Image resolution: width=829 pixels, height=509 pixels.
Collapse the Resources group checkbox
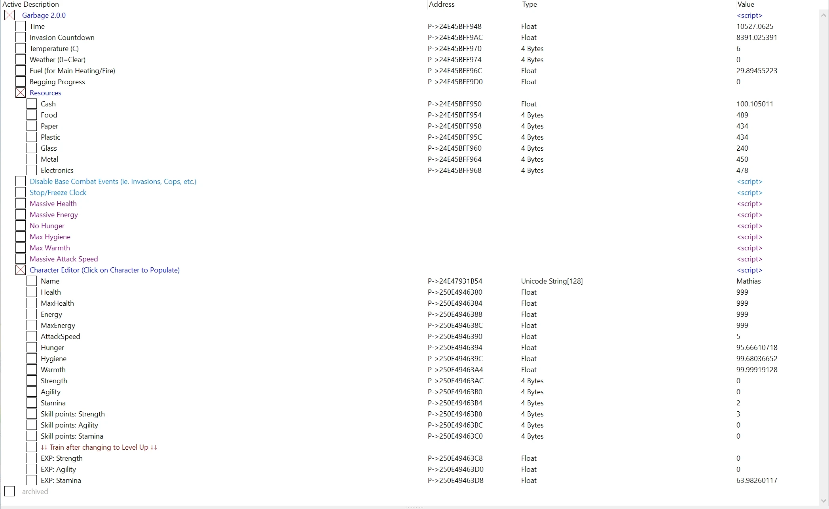coord(21,93)
